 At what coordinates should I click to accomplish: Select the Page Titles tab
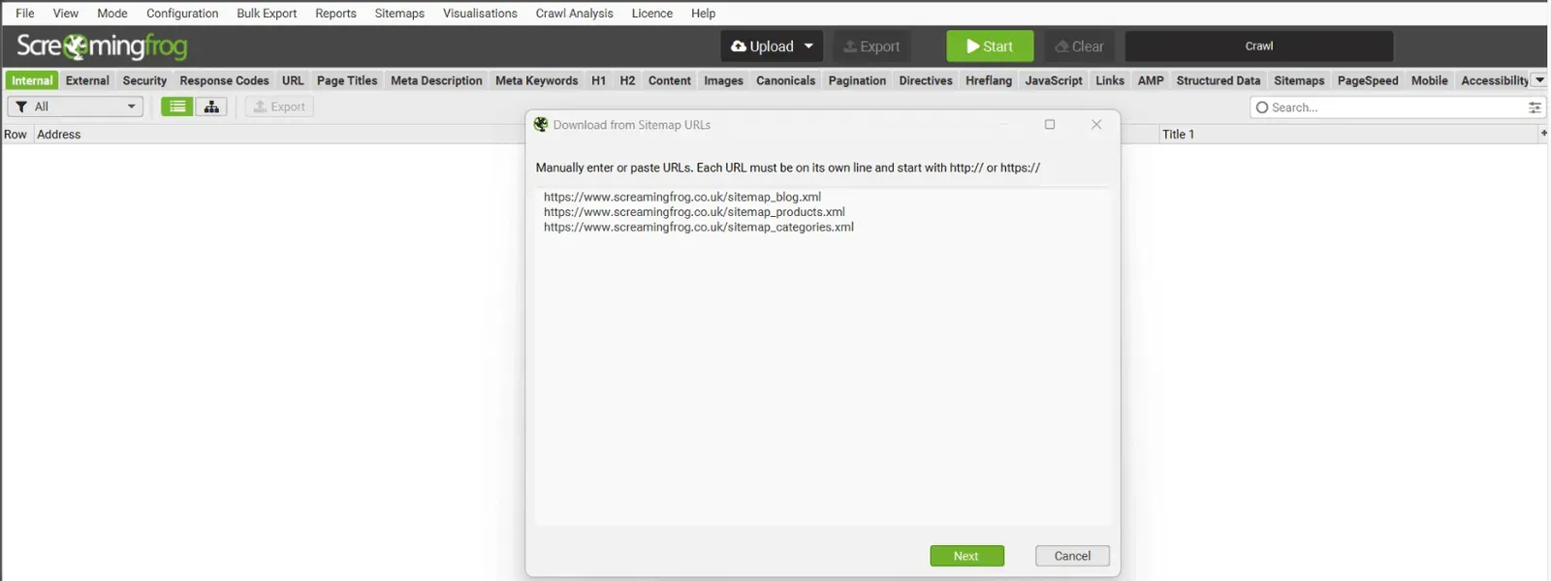347,80
